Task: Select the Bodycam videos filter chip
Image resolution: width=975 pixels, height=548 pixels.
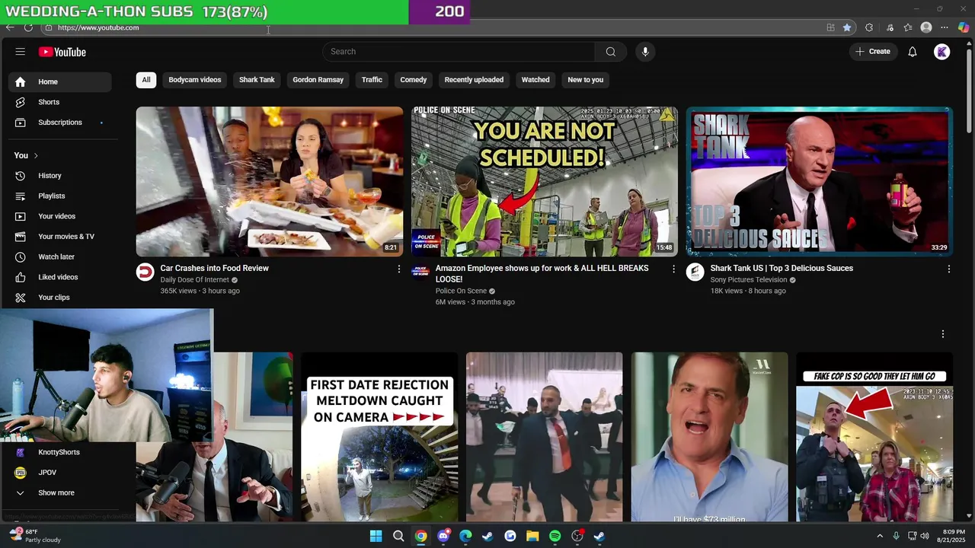Action: [195, 80]
